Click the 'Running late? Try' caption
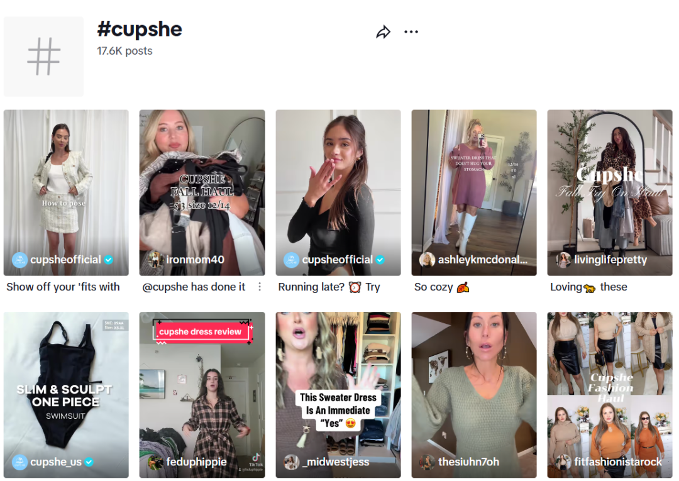The image size is (679, 481). tap(329, 287)
